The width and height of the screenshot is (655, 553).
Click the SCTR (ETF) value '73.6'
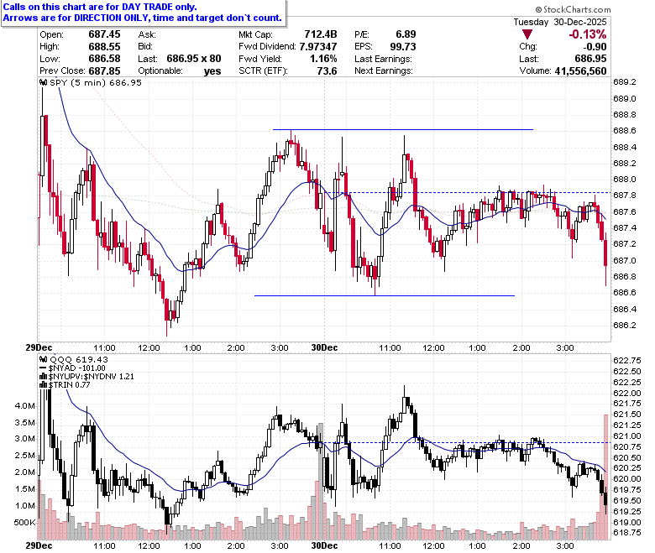(x=327, y=71)
